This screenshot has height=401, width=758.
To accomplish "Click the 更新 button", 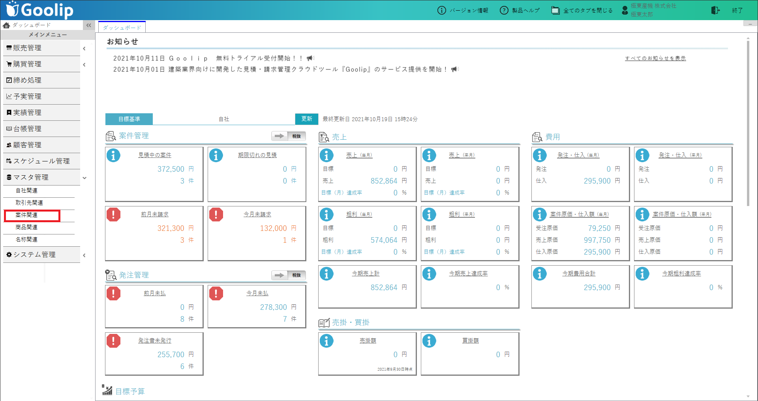I will point(306,119).
